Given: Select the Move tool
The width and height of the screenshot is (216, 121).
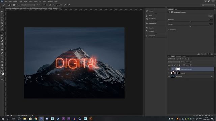Looking at the screenshot, I should coord(2,11).
